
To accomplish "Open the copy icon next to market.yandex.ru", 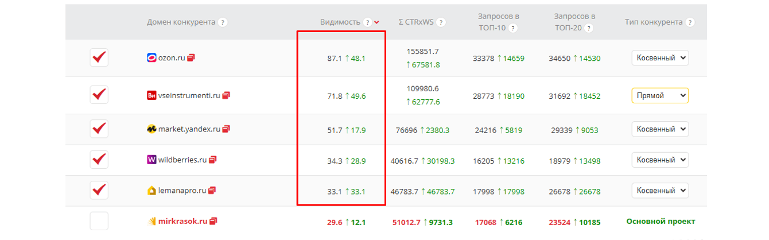I will click(x=226, y=129).
